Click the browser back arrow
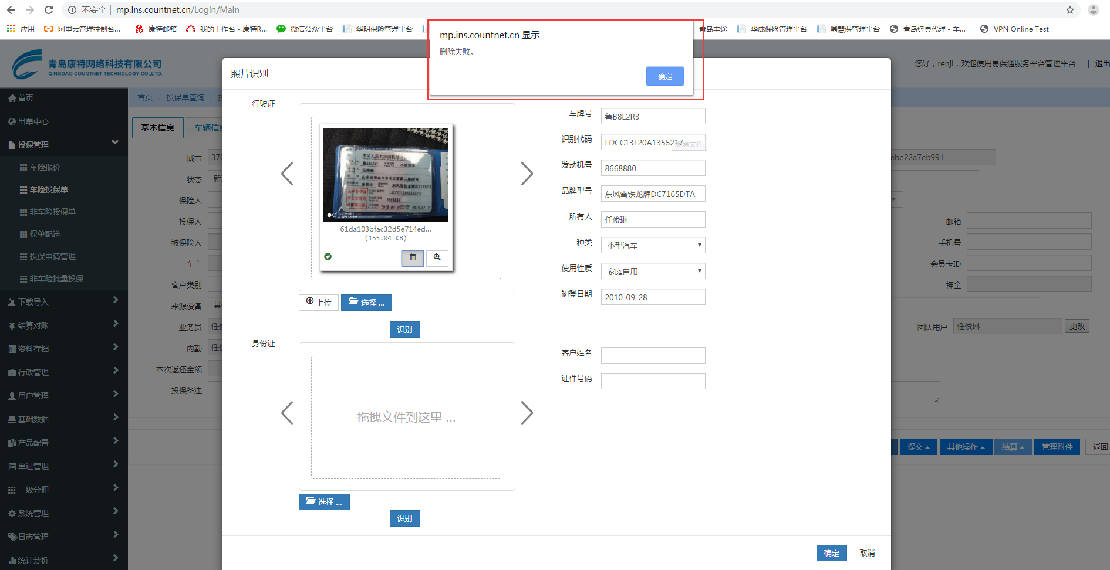Image resolution: width=1110 pixels, height=570 pixels. pyautogui.click(x=11, y=10)
